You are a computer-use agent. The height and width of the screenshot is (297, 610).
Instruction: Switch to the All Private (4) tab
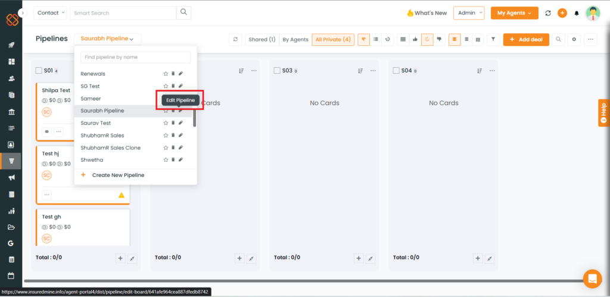pos(333,39)
